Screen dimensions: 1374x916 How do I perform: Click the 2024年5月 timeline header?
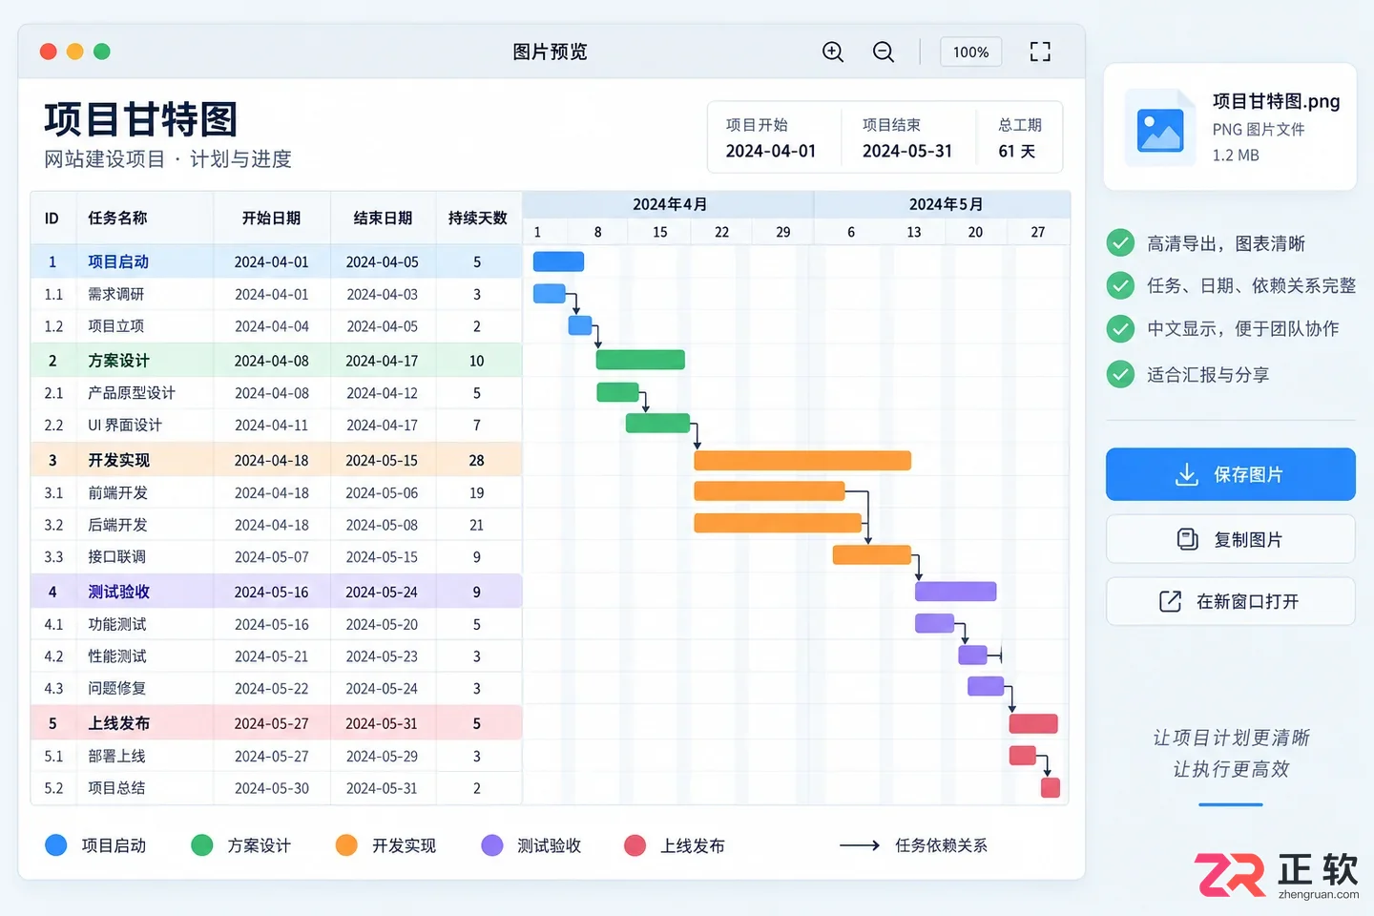click(x=946, y=204)
